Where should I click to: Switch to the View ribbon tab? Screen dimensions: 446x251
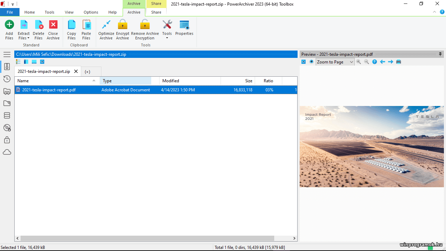[69, 12]
